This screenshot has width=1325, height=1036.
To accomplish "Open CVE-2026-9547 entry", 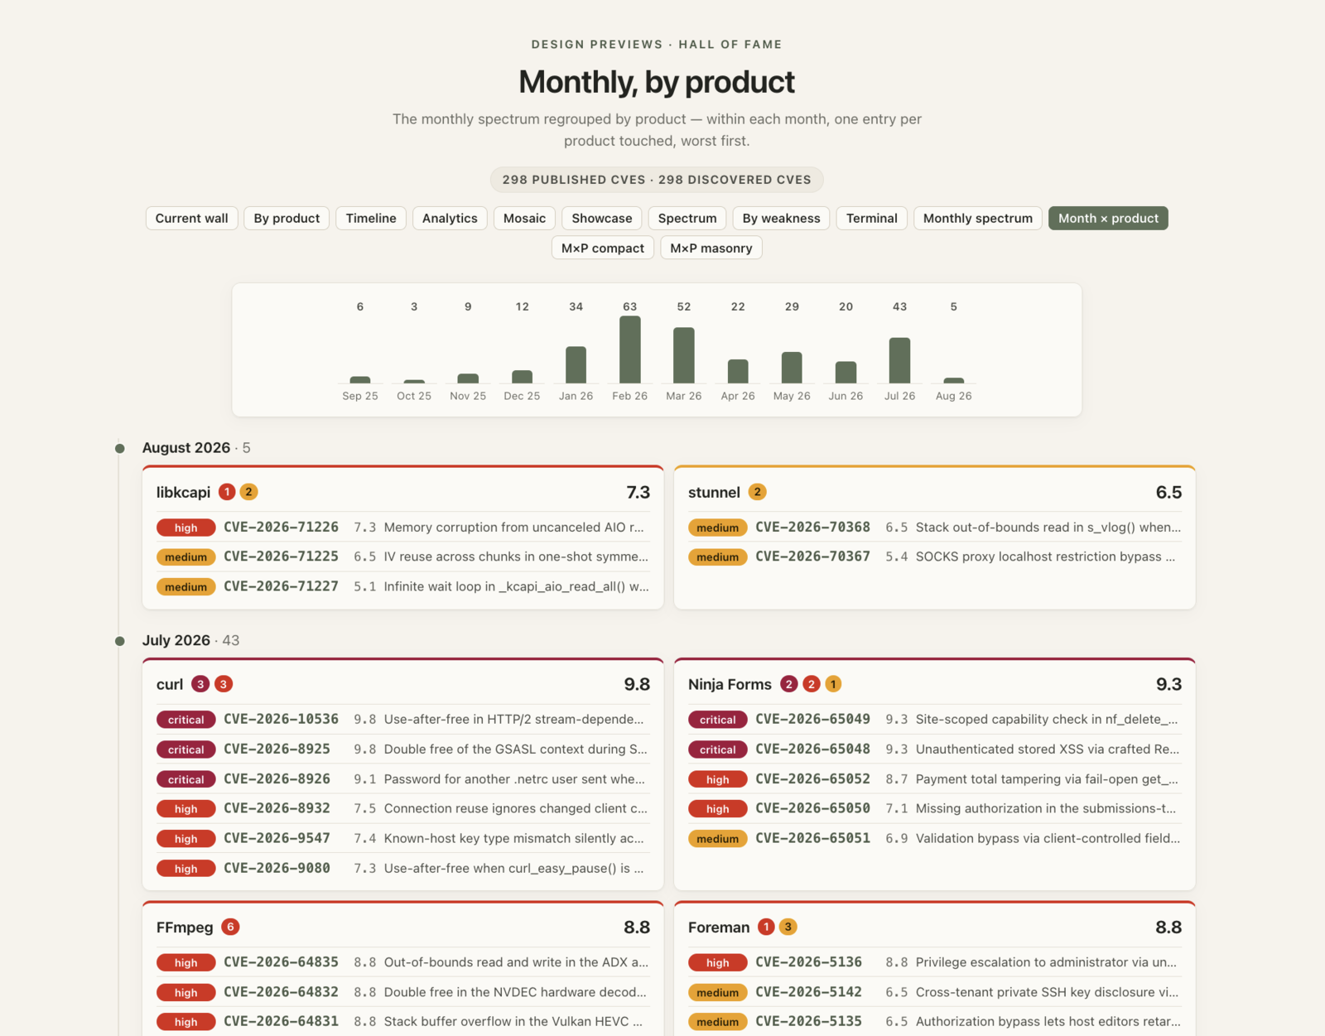I will click(x=402, y=838).
